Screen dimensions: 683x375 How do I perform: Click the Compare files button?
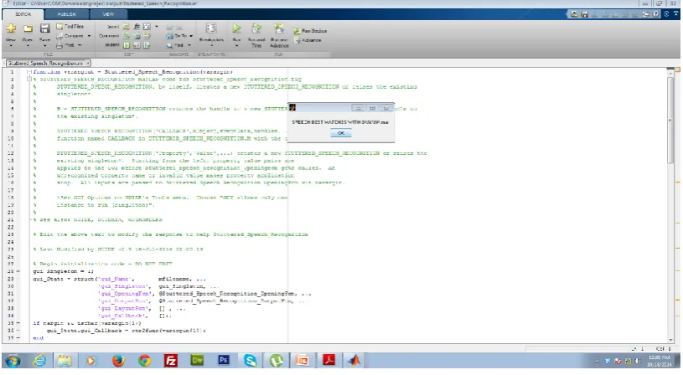coord(70,36)
